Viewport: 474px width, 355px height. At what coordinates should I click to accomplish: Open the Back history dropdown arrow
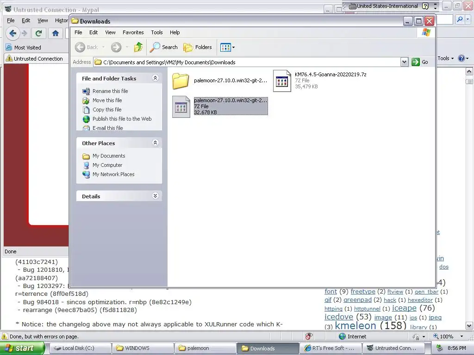(x=103, y=47)
